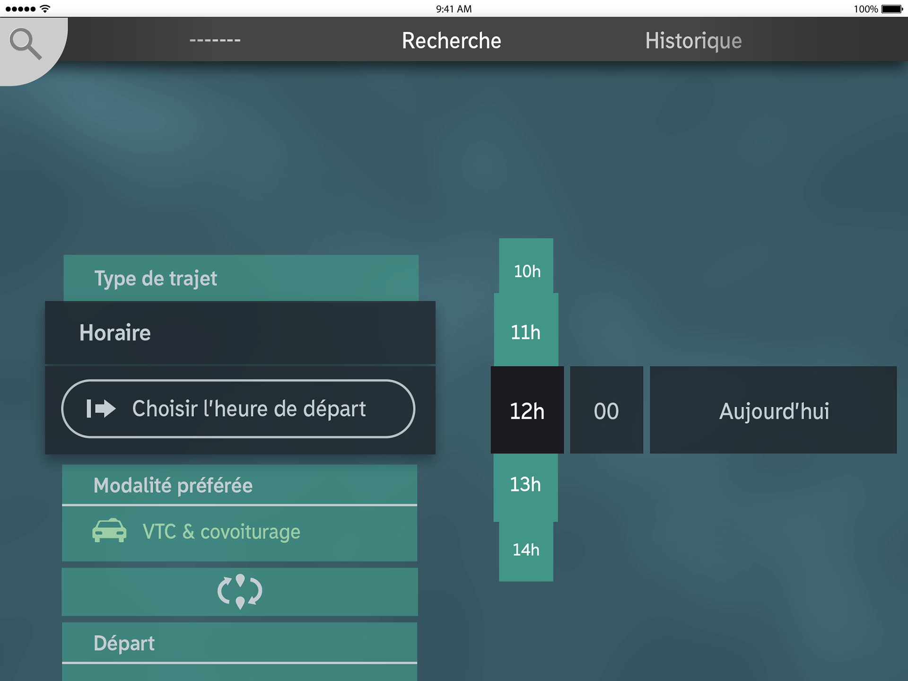Screen dimensions: 908x681
Task: Tap the 100% battery percentage
Action: pos(865,9)
